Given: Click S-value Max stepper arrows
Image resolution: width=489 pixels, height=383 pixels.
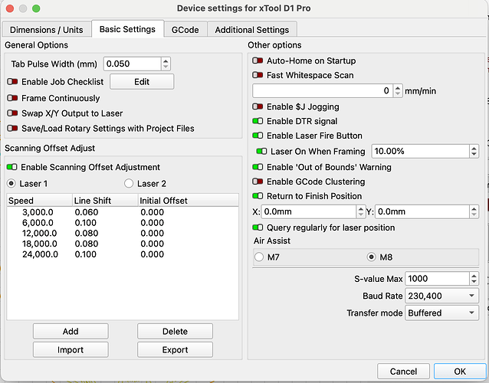Looking at the screenshot, I should point(474,278).
